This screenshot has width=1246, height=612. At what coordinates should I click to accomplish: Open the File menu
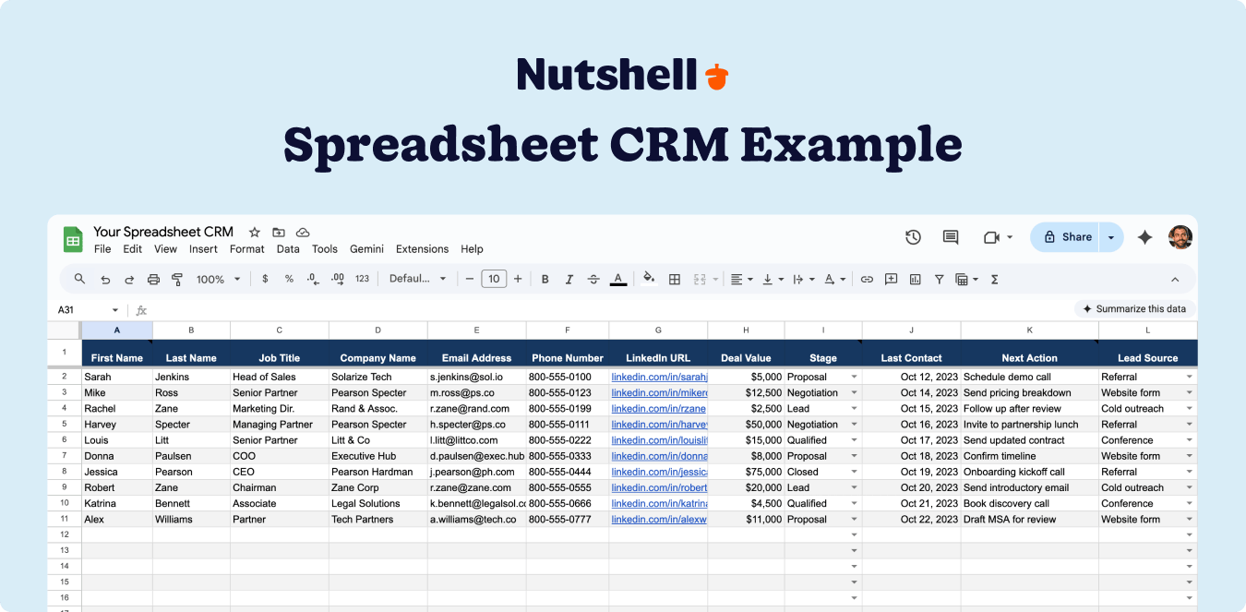102,249
